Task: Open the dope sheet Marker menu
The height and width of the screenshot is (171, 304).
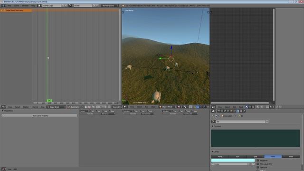Action: (x=26, y=107)
